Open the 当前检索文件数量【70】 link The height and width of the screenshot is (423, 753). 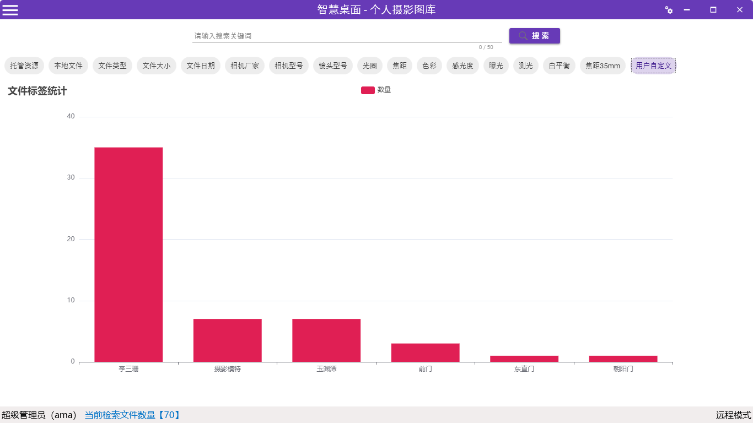coord(132,415)
